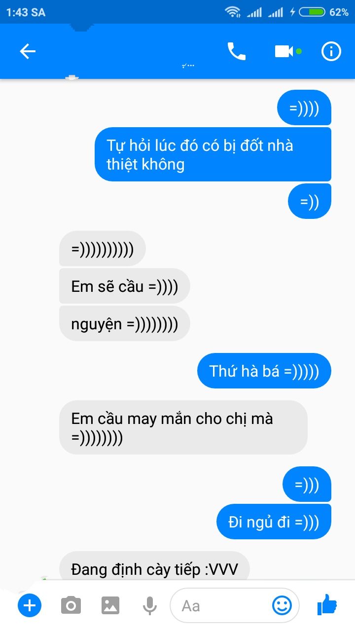Tap the microphone voice message icon
Viewport: 355px width, 631px height.
150,605
